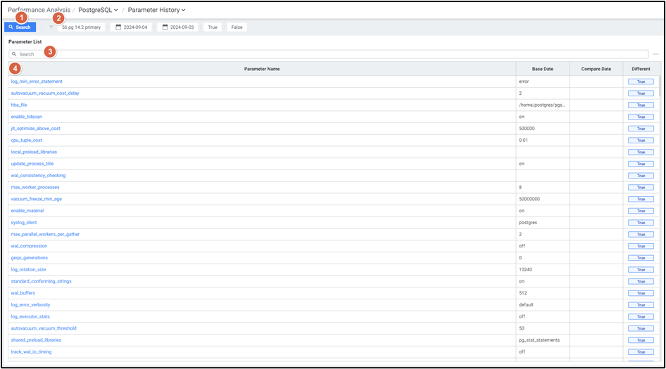This screenshot has height=369, width=666.
Task: Click the Performance Analysis breadcrumb
Action: coord(39,10)
